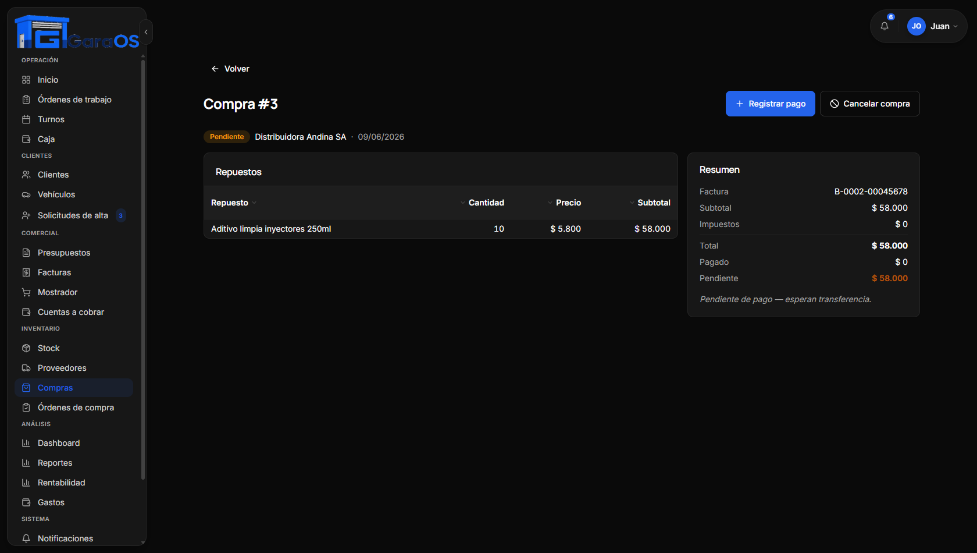Screen dimensions: 977x553
Task: Click Cancelar compra button
Action: [x=870, y=104]
